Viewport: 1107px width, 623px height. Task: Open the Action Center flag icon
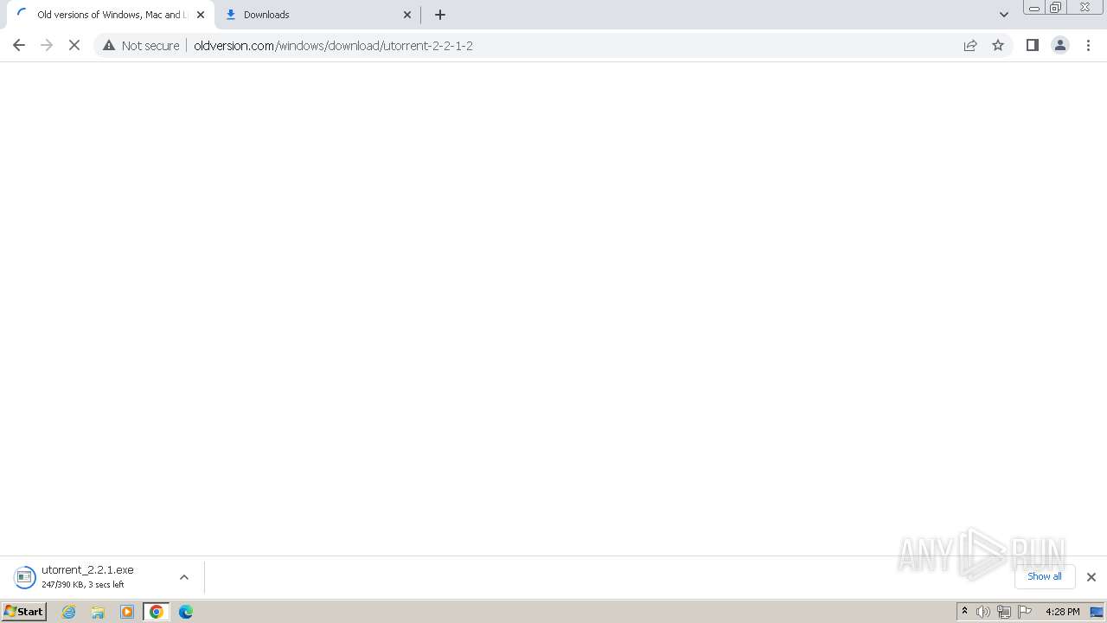click(1025, 612)
